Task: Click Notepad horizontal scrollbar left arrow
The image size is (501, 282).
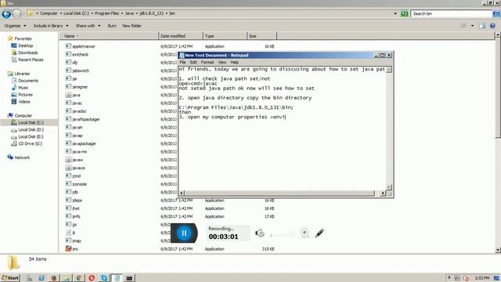Action: pos(182,193)
